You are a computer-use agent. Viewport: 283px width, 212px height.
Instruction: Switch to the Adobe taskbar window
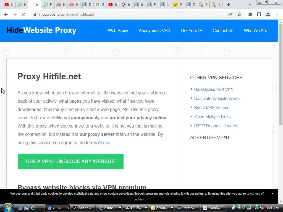click(83, 208)
